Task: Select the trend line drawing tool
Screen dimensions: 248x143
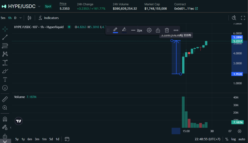Action: click(5, 37)
